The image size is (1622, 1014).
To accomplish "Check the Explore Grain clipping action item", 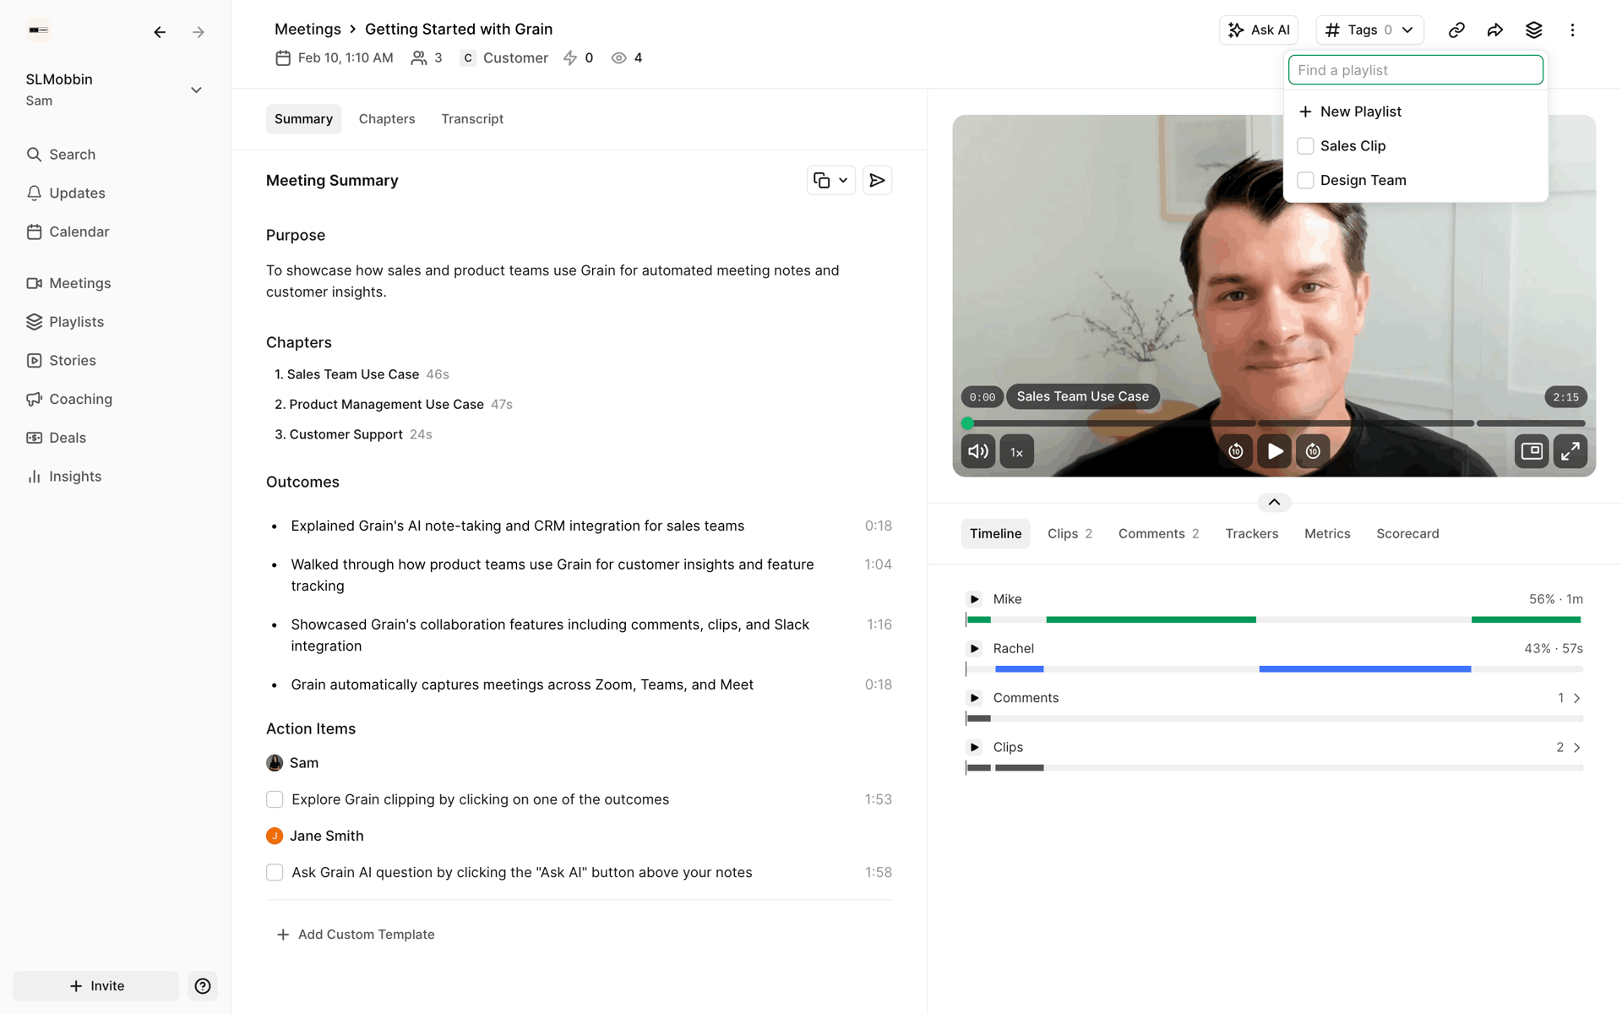I will click(275, 799).
